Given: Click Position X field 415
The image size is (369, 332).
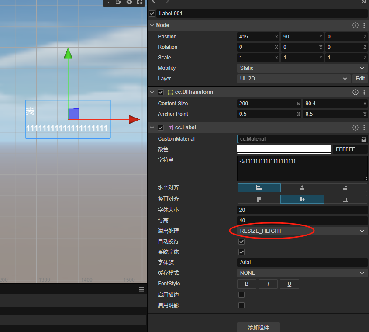Looking at the screenshot, I should click(258, 37).
